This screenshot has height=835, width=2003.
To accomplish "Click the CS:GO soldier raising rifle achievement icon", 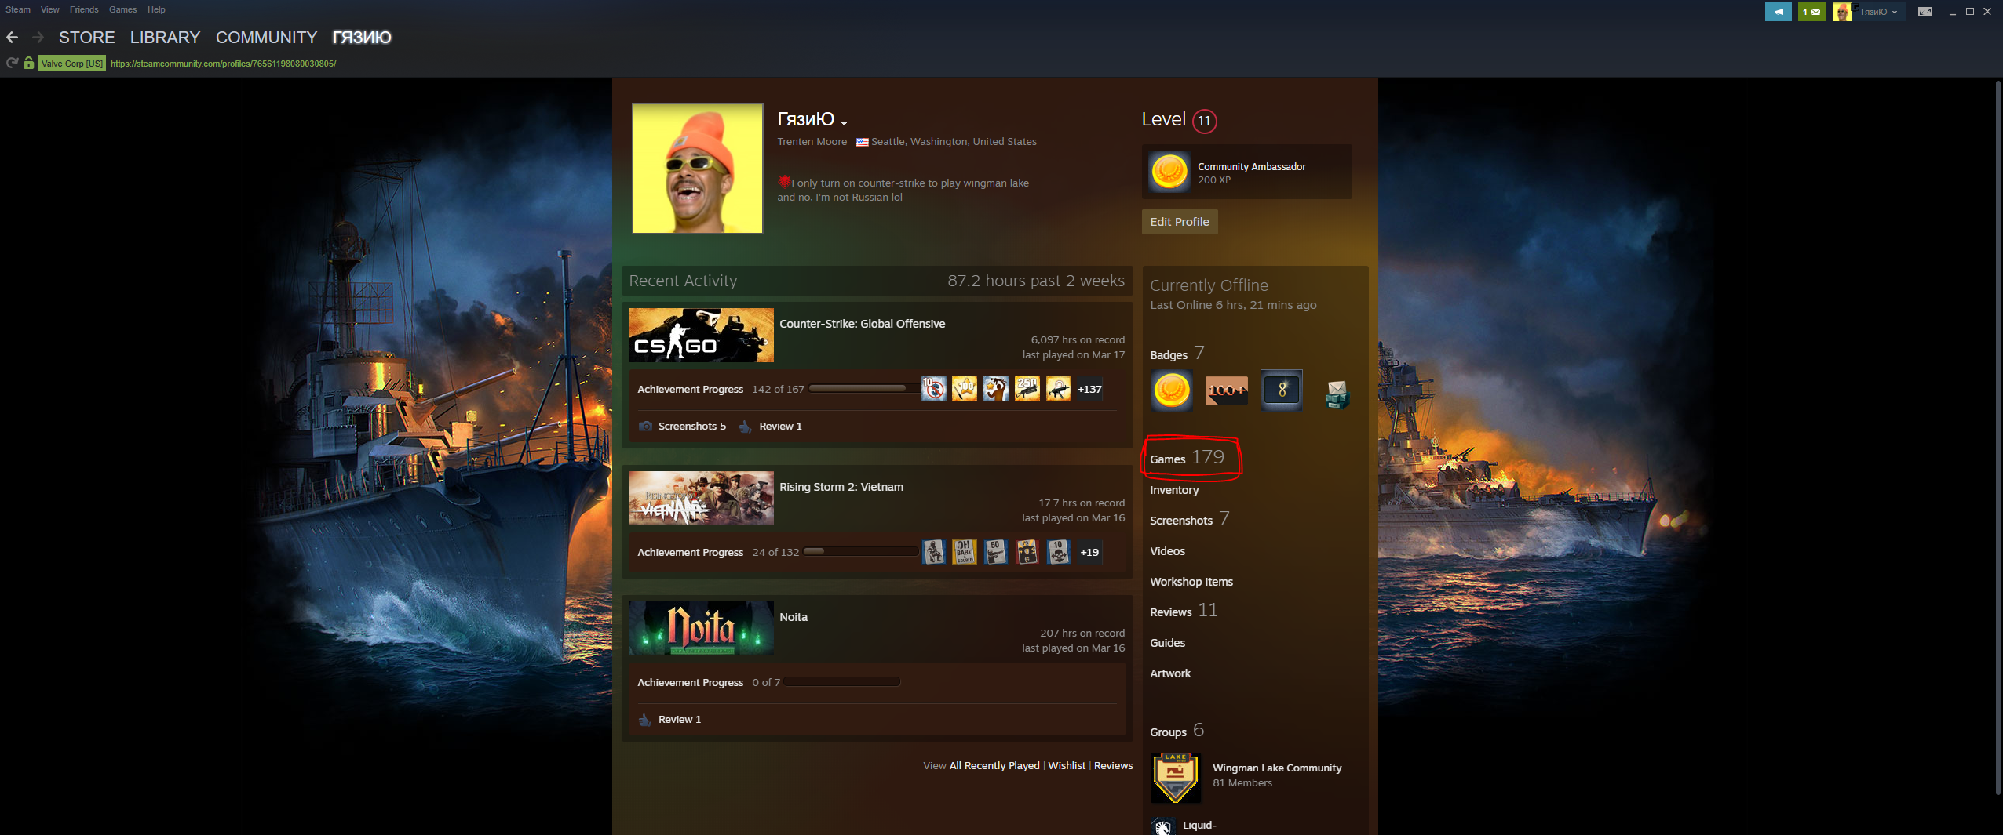I will [996, 389].
